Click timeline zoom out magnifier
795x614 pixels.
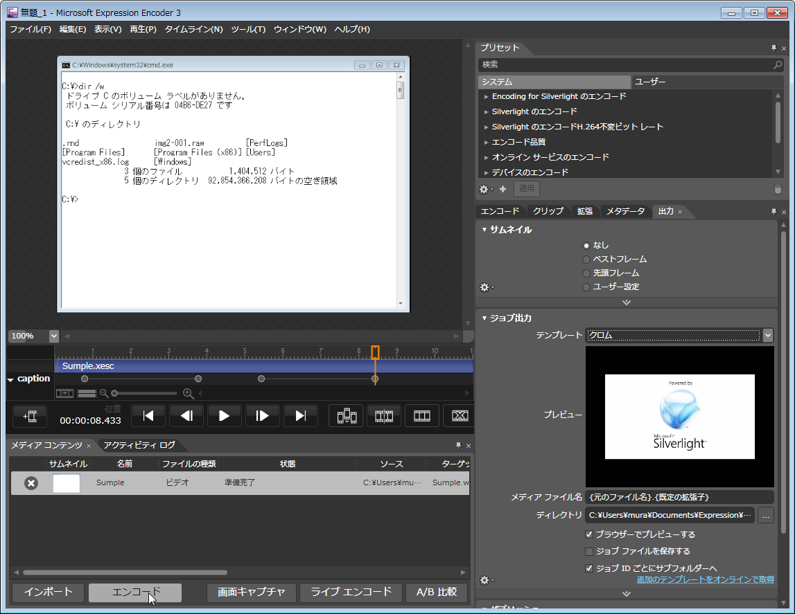click(x=104, y=393)
